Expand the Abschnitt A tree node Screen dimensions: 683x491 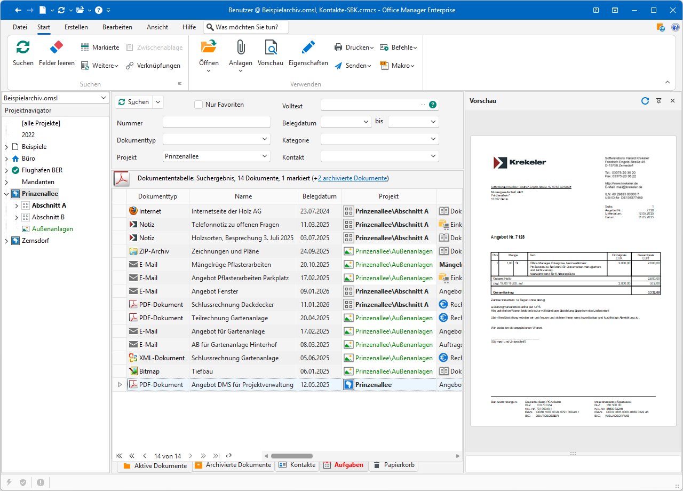(16, 205)
